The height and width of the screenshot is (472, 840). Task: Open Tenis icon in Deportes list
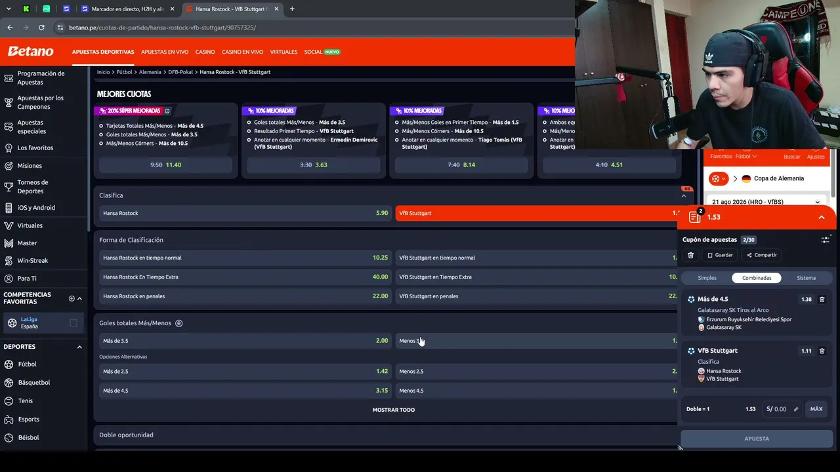coord(9,401)
